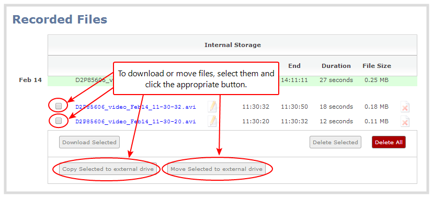Click Copy Selected to external drive
Screen dimensions: 433x198
(x=108, y=169)
